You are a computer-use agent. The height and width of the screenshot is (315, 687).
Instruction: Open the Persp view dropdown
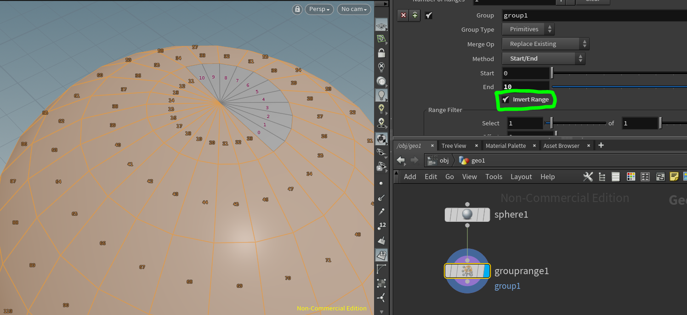(x=319, y=9)
